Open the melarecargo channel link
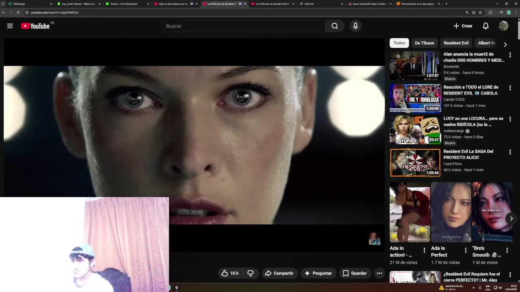The width and height of the screenshot is (520, 292). pyautogui.click(x=454, y=131)
